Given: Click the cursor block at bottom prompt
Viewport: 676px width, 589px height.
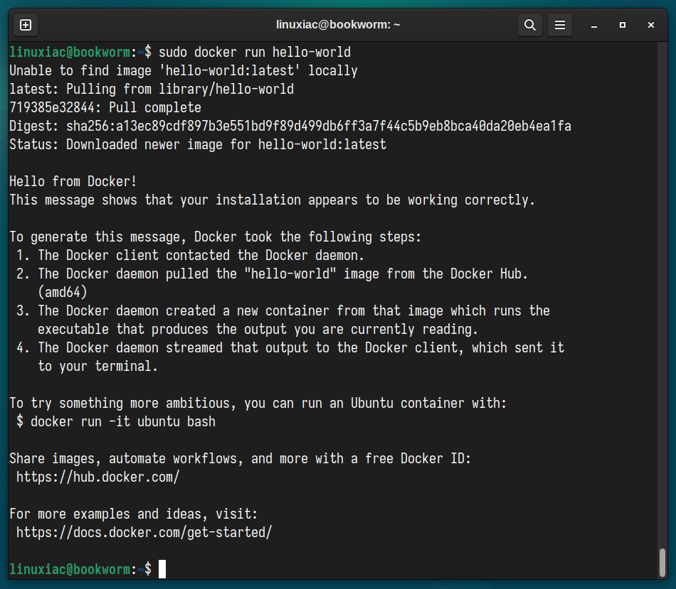Looking at the screenshot, I should click(x=162, y=569).
